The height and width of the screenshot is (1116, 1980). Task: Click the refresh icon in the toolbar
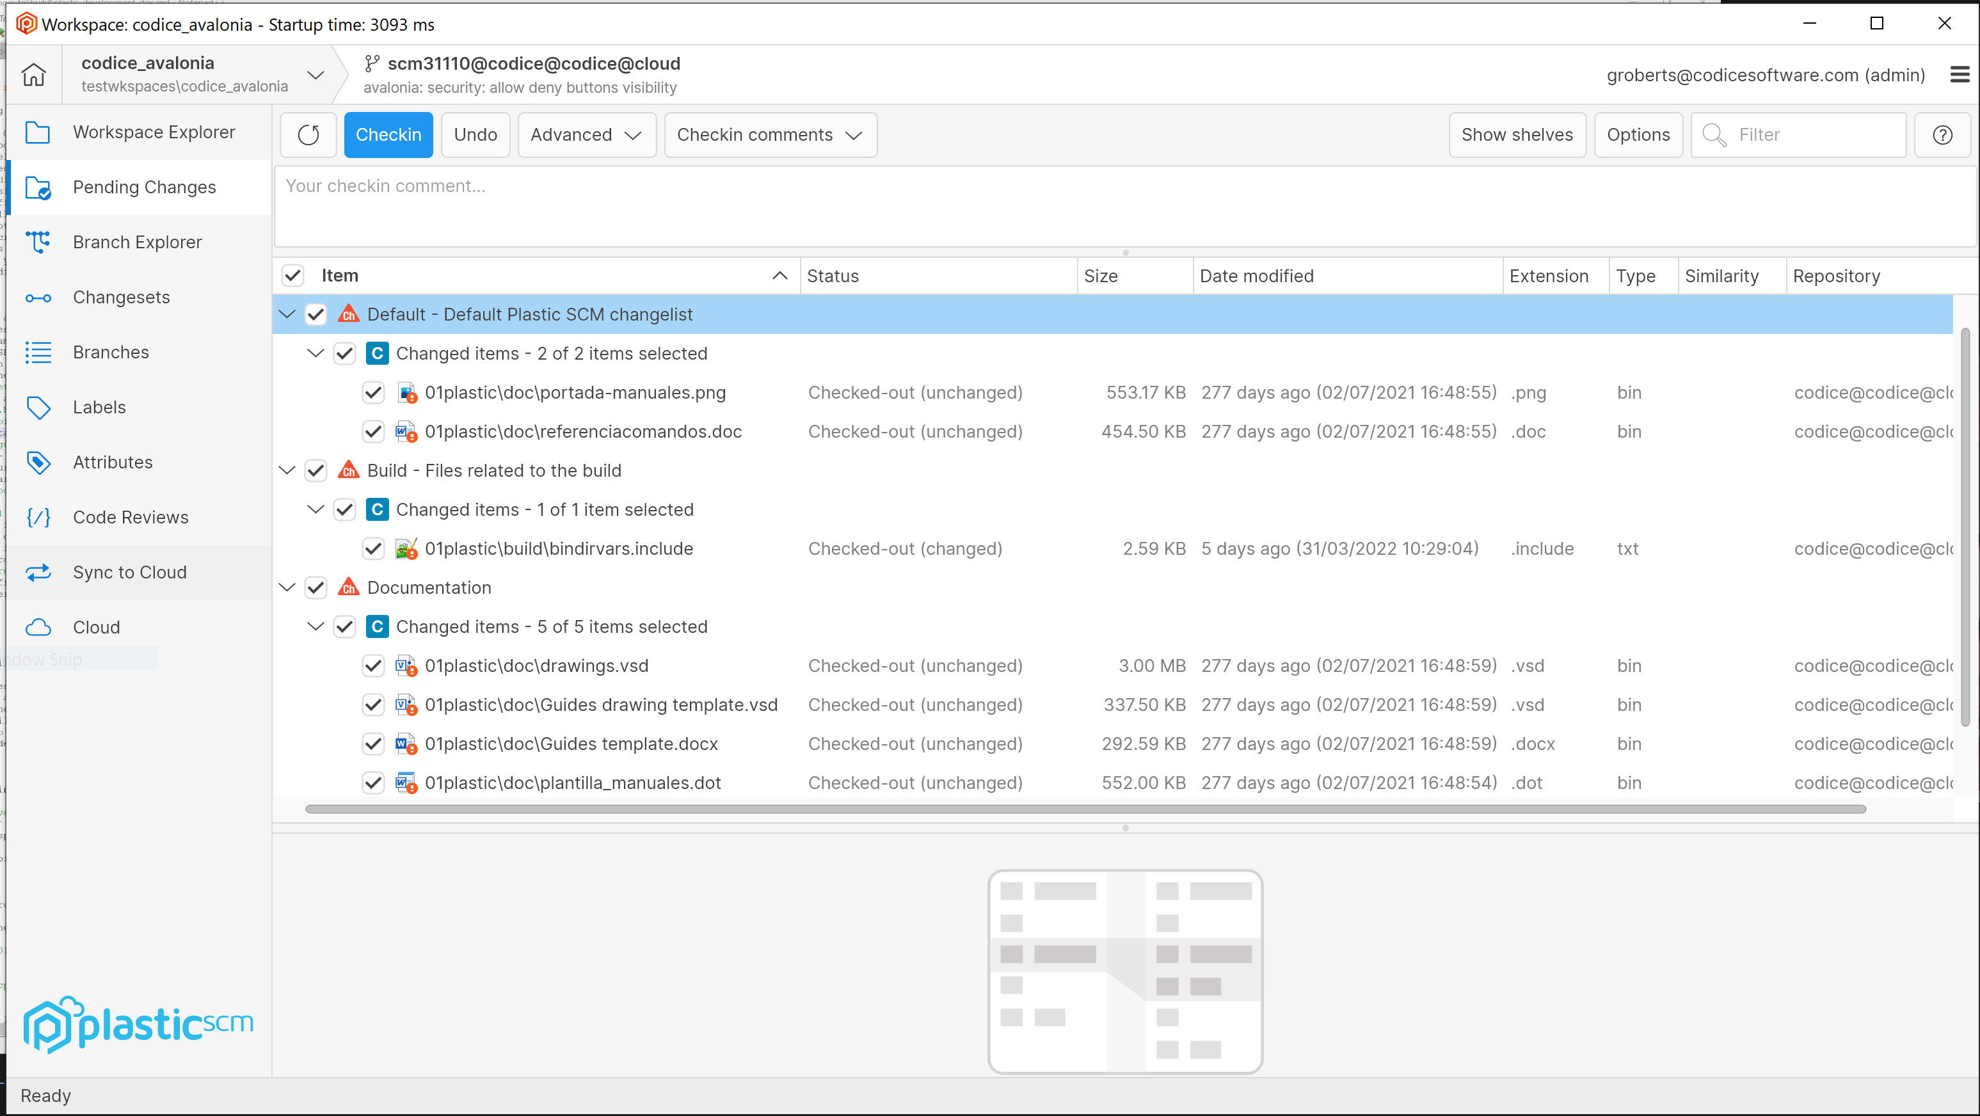tap(307, 134)
